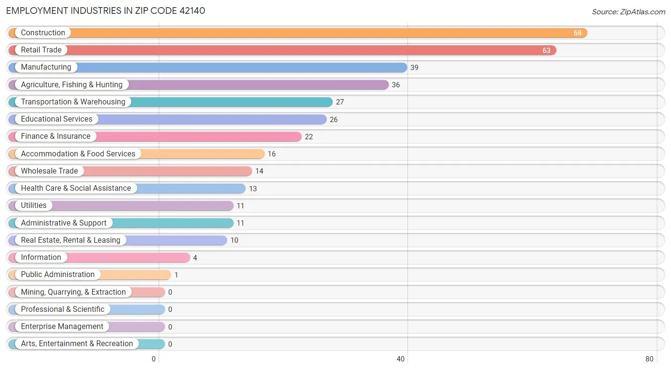Click the orange Construction bar
The width and height of the screenshot is (671, 370).
tap(298, 33)
